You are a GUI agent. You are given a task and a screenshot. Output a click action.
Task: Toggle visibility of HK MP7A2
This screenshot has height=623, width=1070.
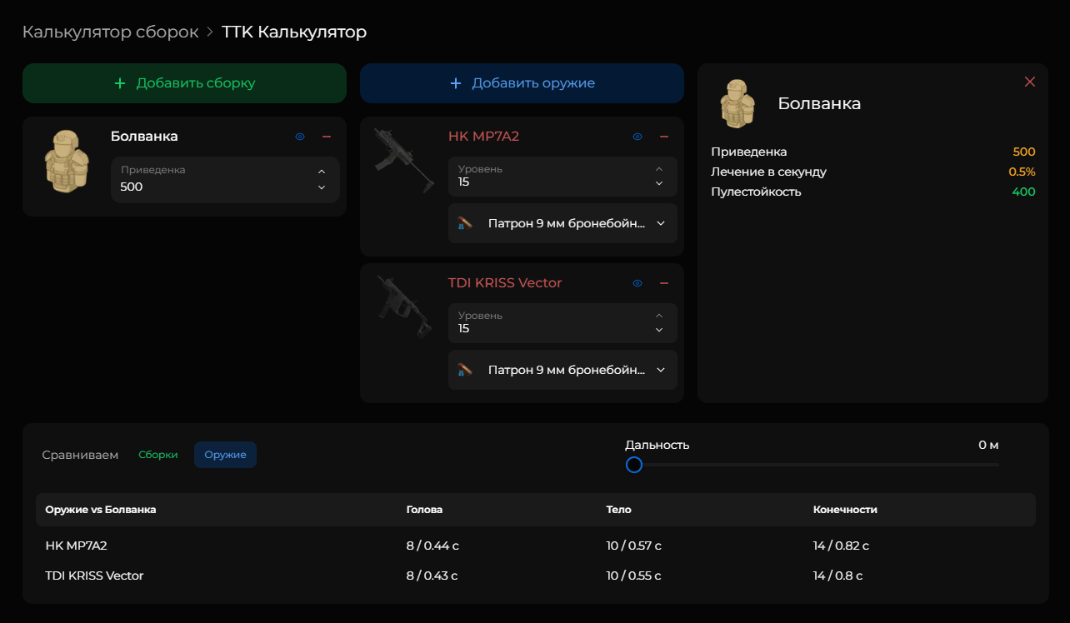[x=637, y=137]
